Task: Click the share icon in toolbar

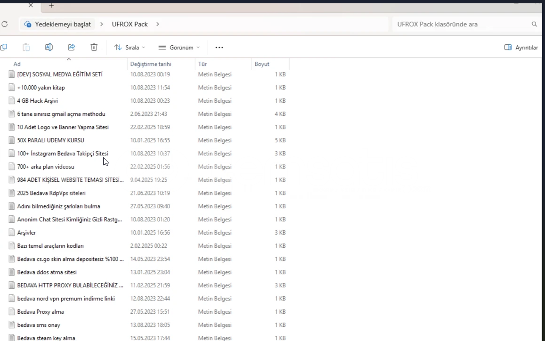Action: click(x=72, y=47)
